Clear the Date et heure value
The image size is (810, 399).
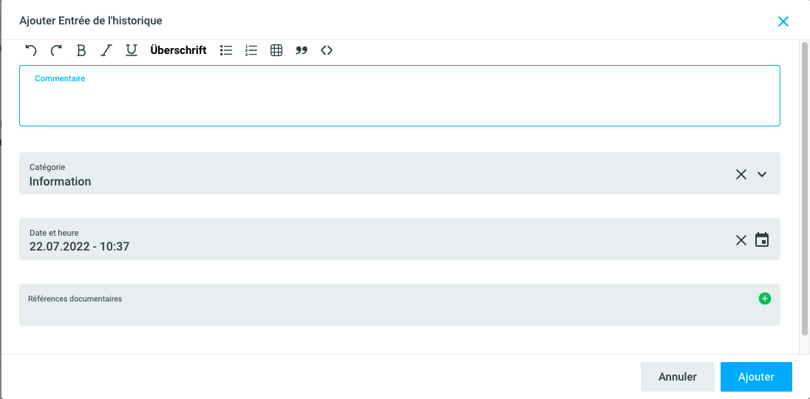(x=741, y=240)
